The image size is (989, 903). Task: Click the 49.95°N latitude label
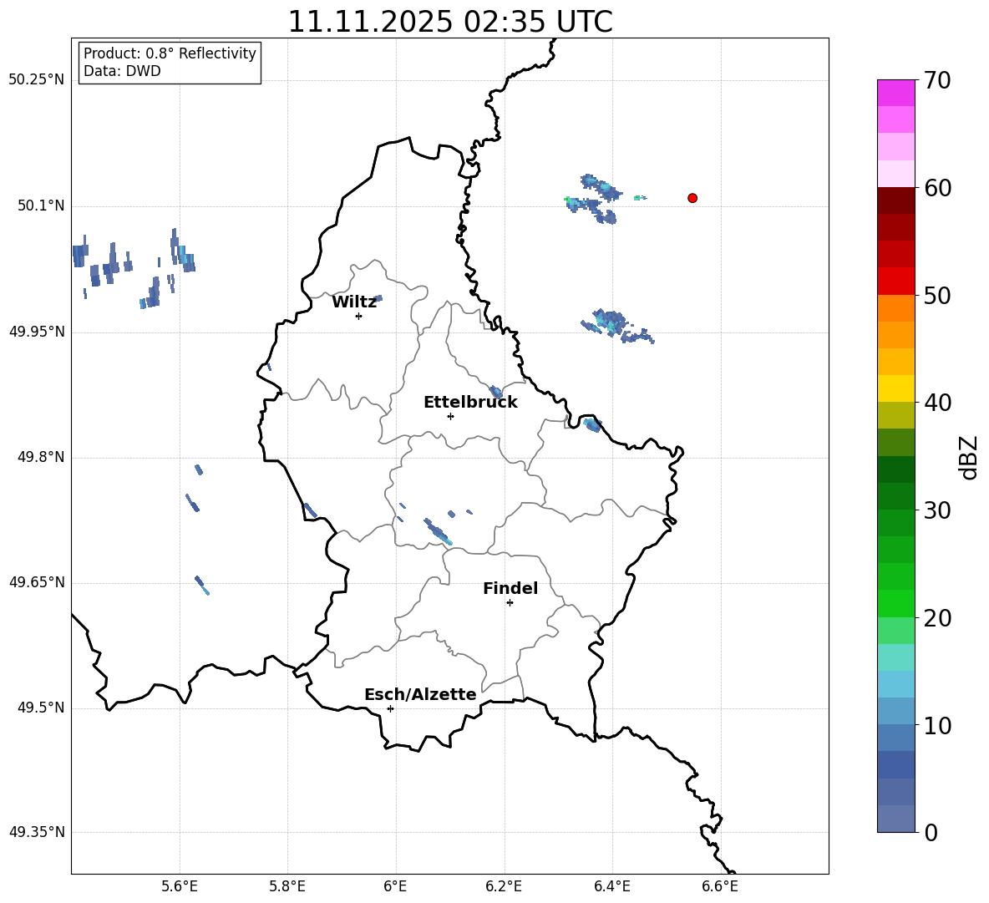(37, 332)
